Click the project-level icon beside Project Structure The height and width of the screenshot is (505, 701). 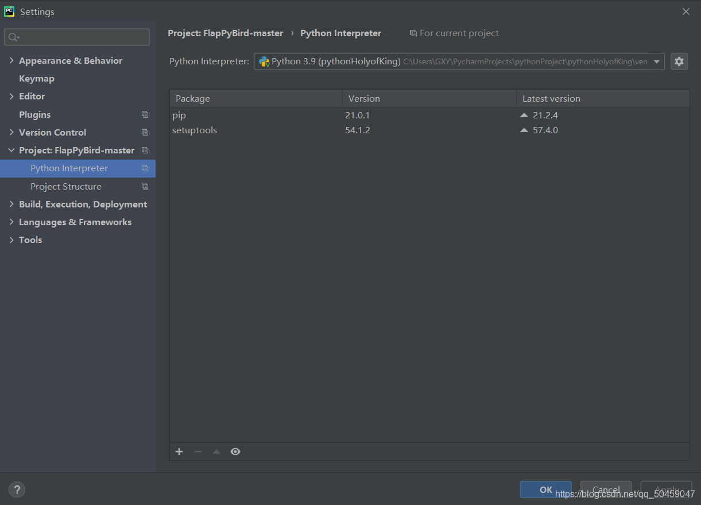[145, 186]
